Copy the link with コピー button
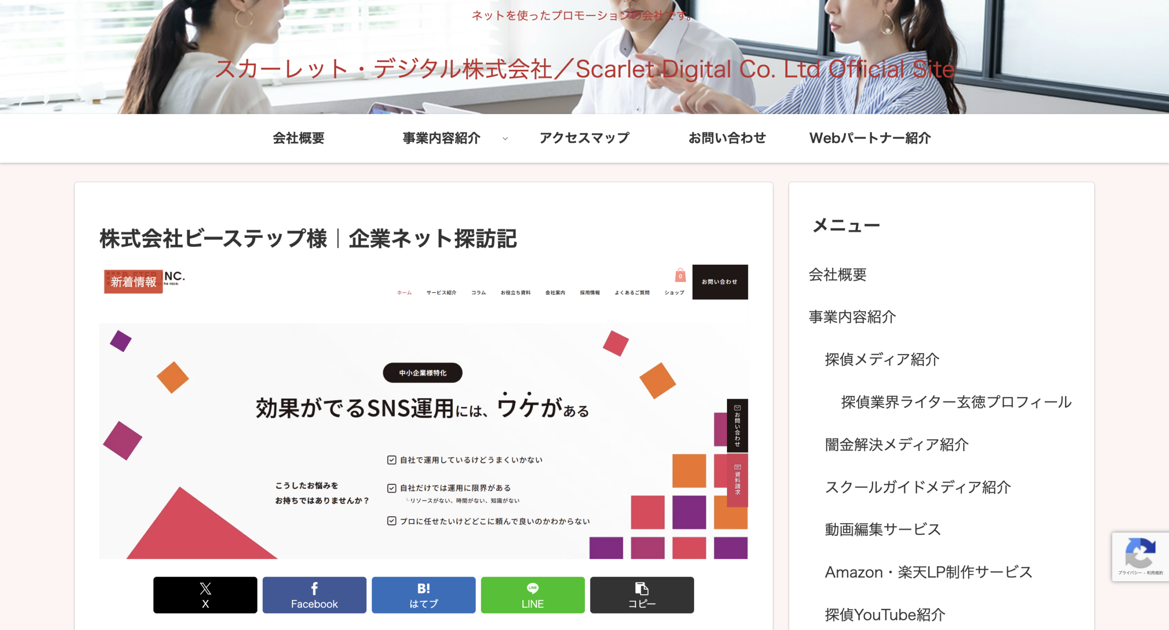This screenshot has height=630, width=1169. click(642, 595)
